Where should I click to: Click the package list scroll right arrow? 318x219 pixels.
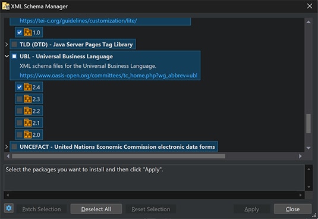pyautogui.click(x=300, y=156)
